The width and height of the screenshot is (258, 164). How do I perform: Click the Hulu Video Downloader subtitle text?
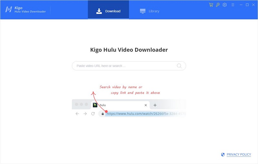click(x=30, y=12)
